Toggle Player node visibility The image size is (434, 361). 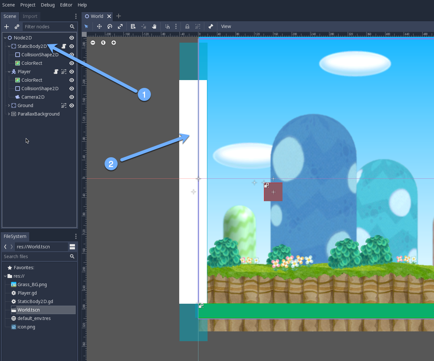[x=72, y=72]
